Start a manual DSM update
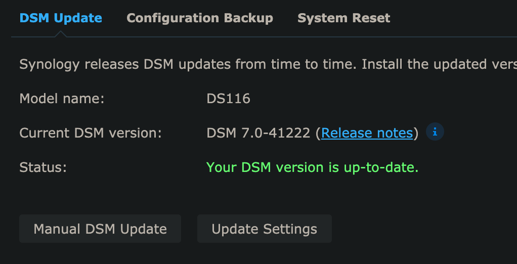 [100, 229]
